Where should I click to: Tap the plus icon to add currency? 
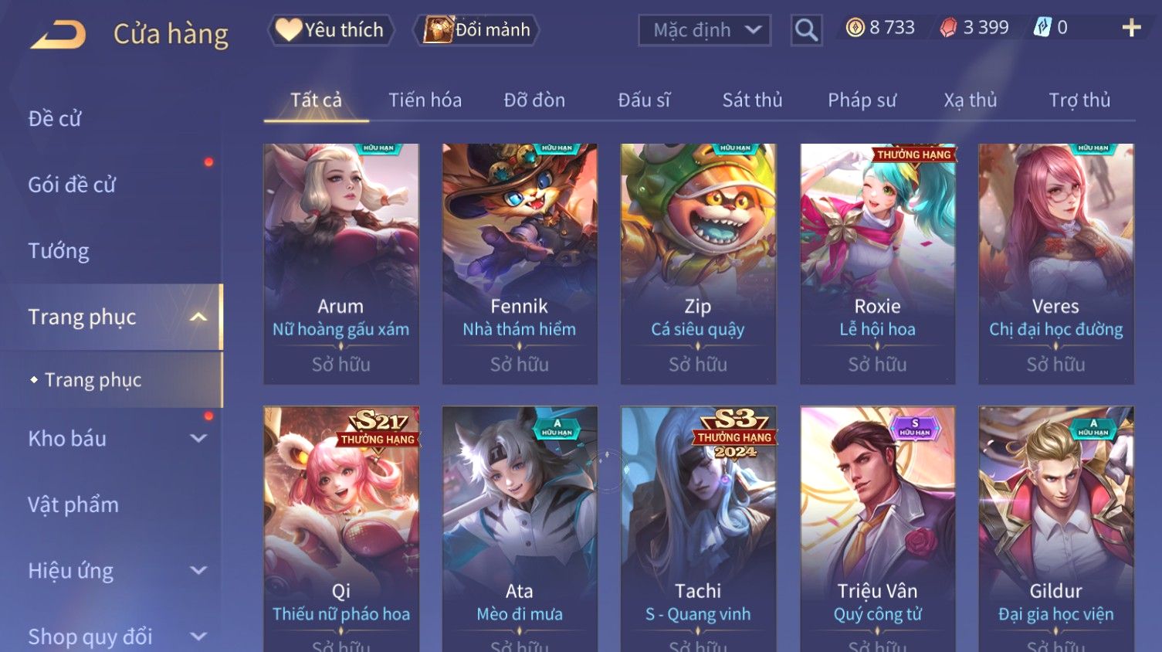(x=1132, y=28)
